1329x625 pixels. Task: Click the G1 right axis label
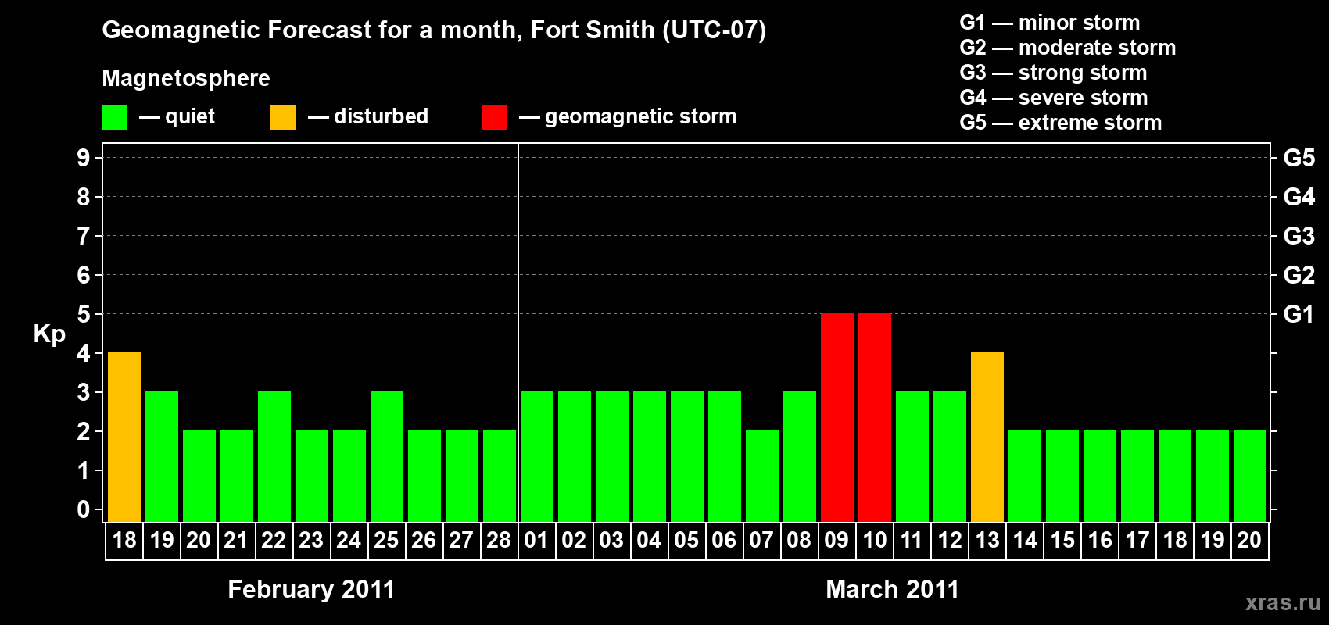[x=1299, y=314]
